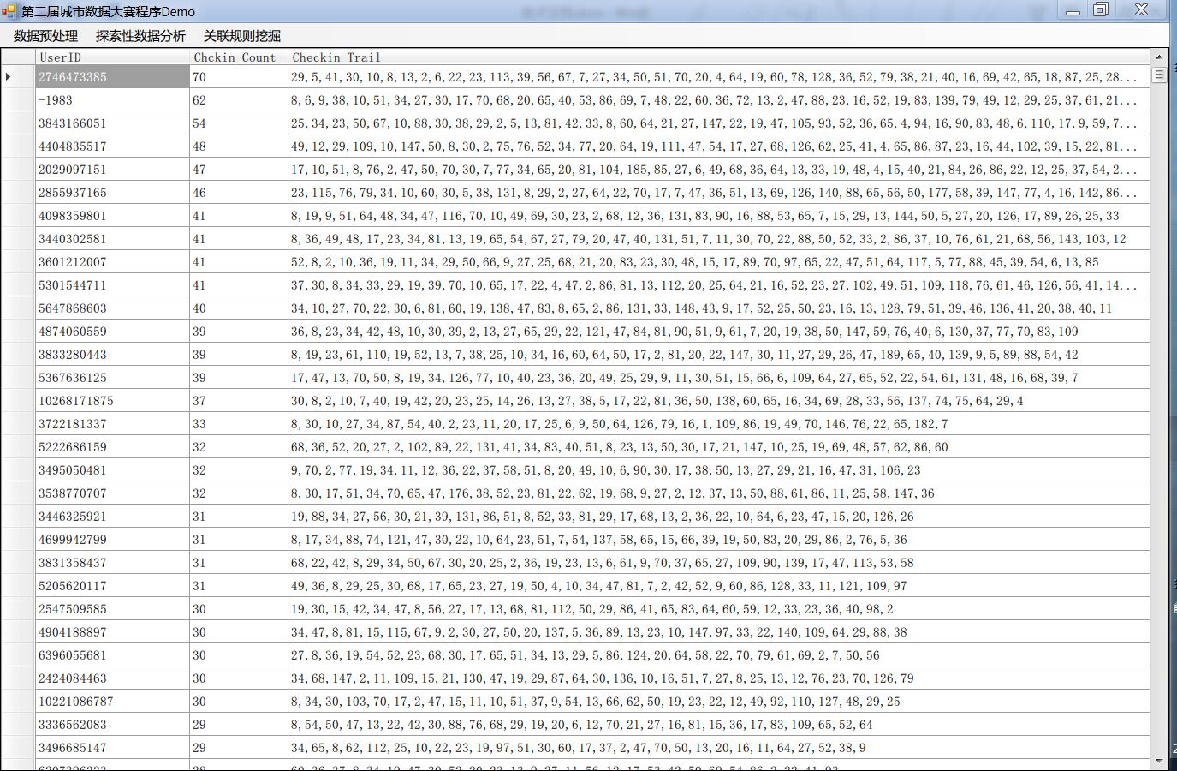Select UserID cell 4098359801
This screenshot has height=771, width=1177.
click(x=112, y=216)
